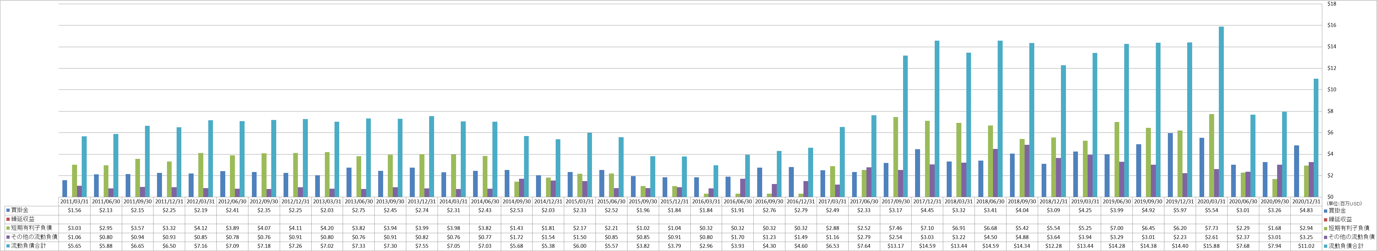Viewport: 1377px width, 251px height.
Task: Click the $16 y-axis label
Action: (x=1332, y=25)
